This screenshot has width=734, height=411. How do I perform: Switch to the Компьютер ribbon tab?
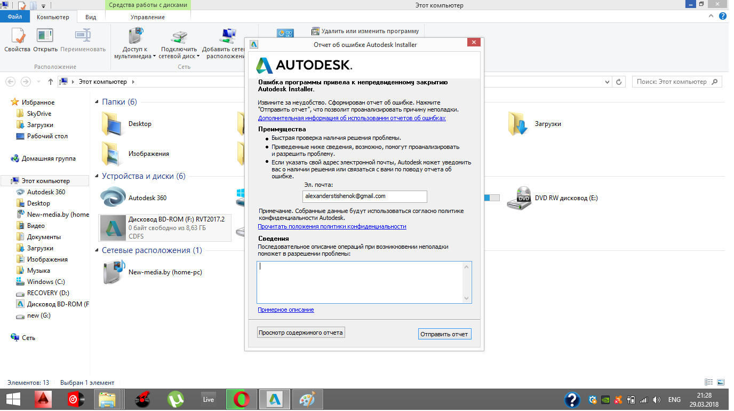tap(53, 17)
